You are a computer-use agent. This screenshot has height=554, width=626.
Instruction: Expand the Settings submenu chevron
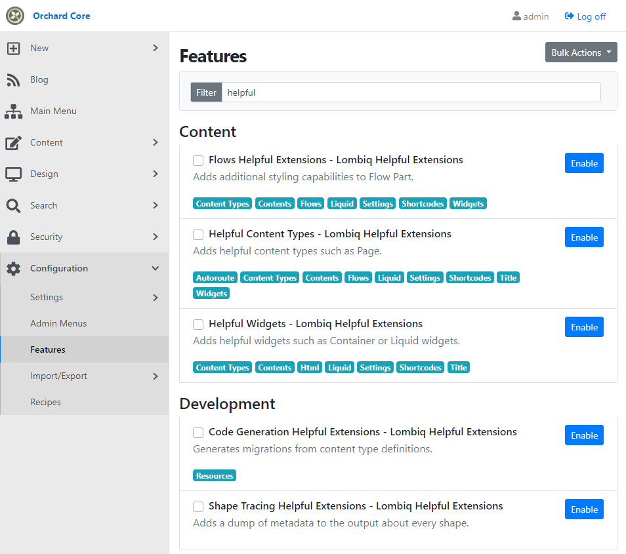tap(156, 298)
